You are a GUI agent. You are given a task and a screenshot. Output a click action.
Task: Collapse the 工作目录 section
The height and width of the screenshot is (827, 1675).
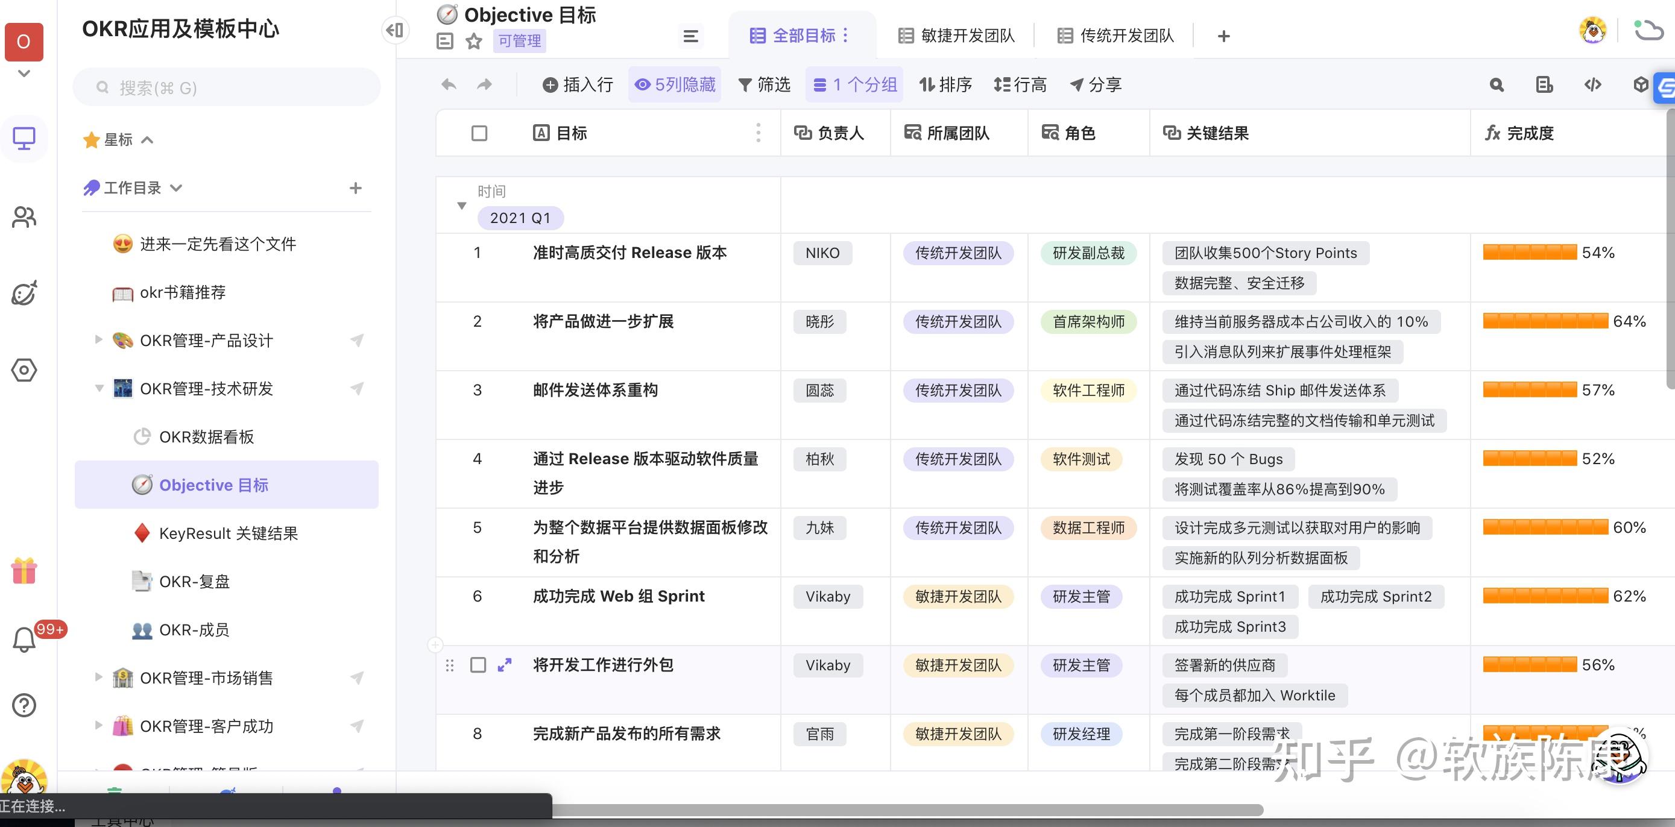click(x=176, y=188)
